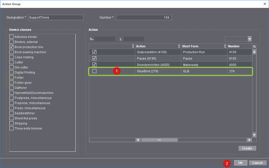This screenshot has height=168, width=269.
Task: Enable the Saddlestitcher device class
Action: (x=11, y=113)
